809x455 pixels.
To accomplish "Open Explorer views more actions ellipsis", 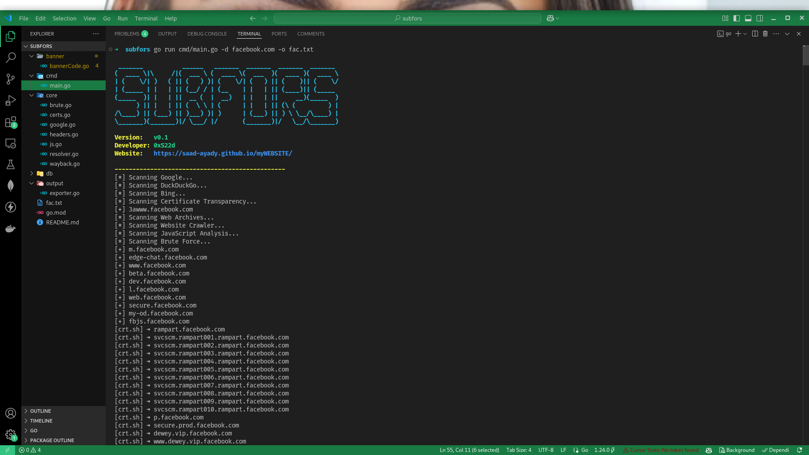I will (x=96, y=34).
